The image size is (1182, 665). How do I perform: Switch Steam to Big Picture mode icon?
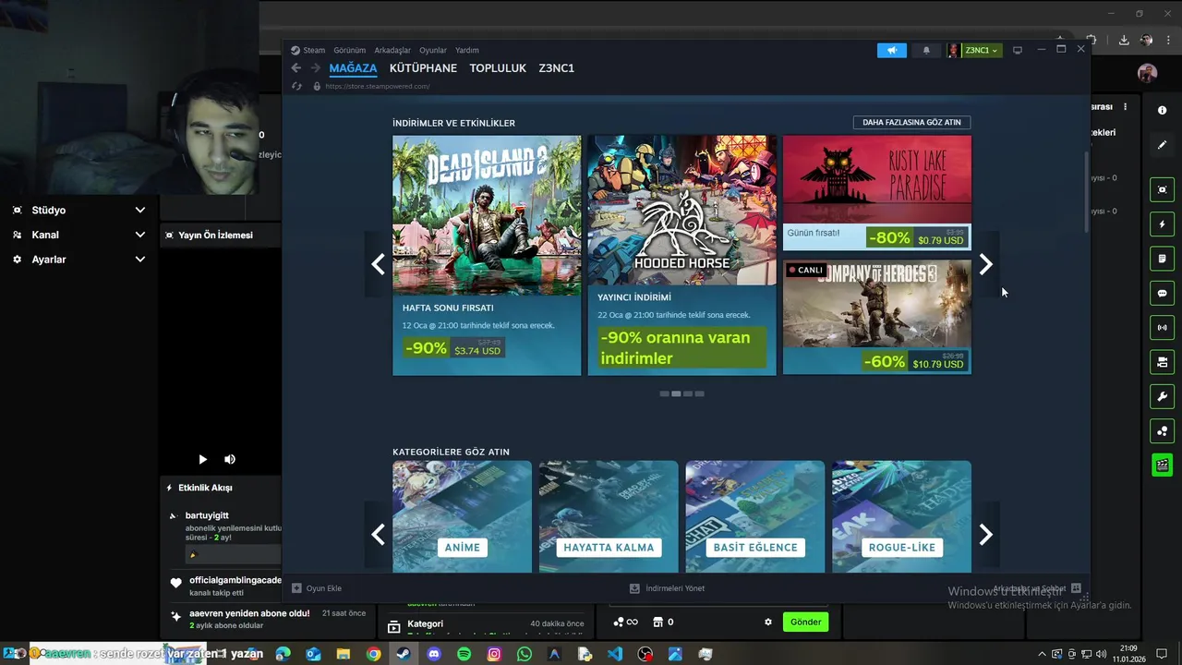[x=1018, y=50]
